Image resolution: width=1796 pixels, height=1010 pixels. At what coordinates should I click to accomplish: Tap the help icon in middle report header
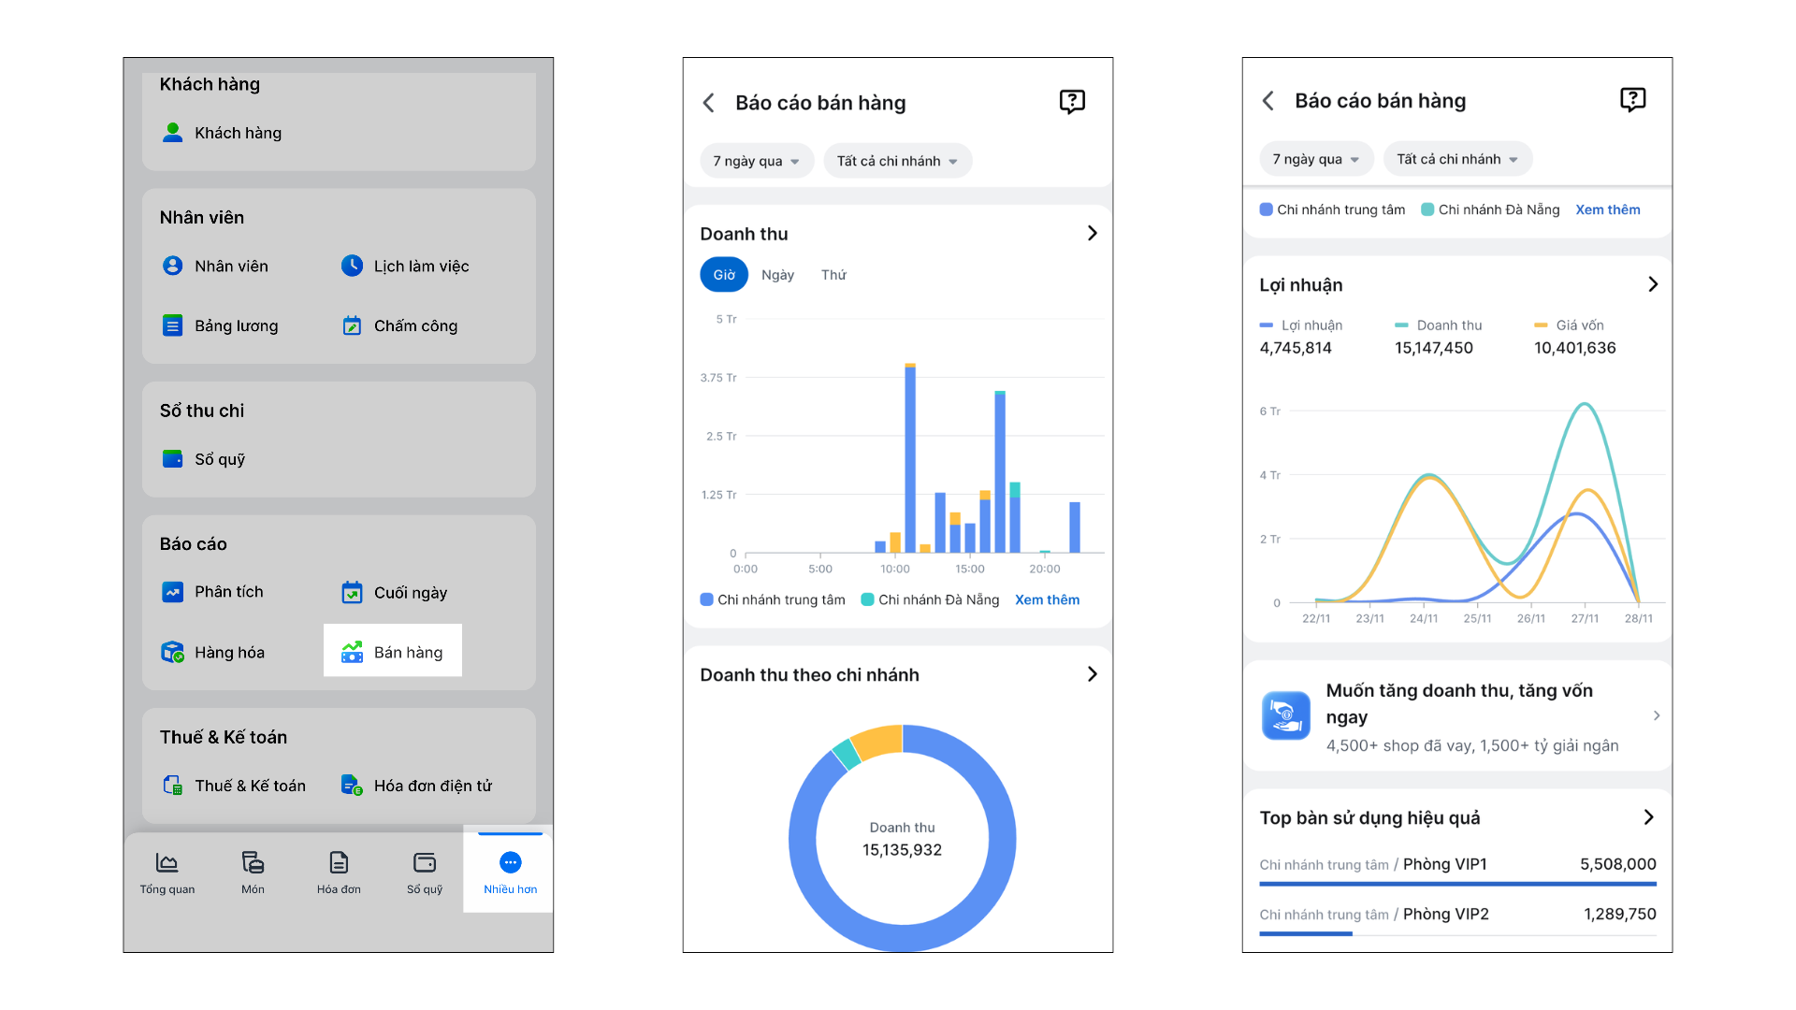[1072, 102]
